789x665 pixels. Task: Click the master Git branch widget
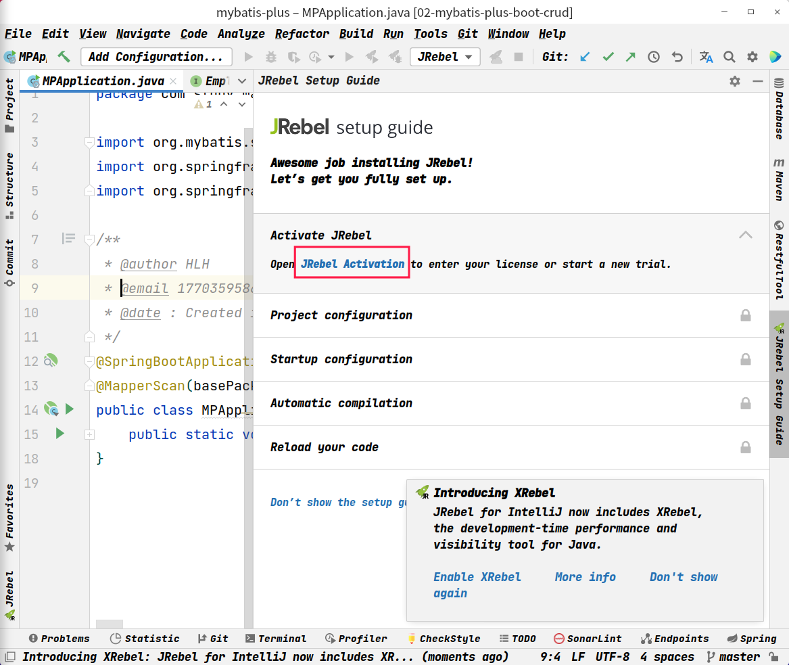pyautogui.click(x=733, y=656)
